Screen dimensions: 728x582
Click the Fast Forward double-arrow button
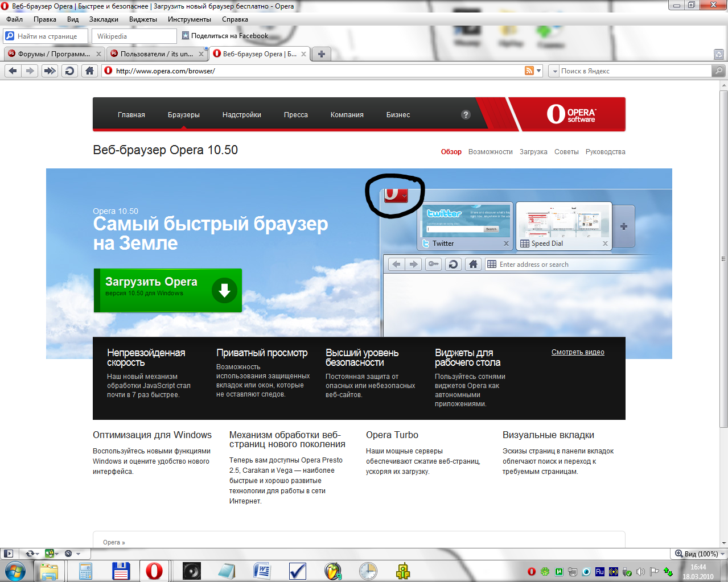coord(50,71)
